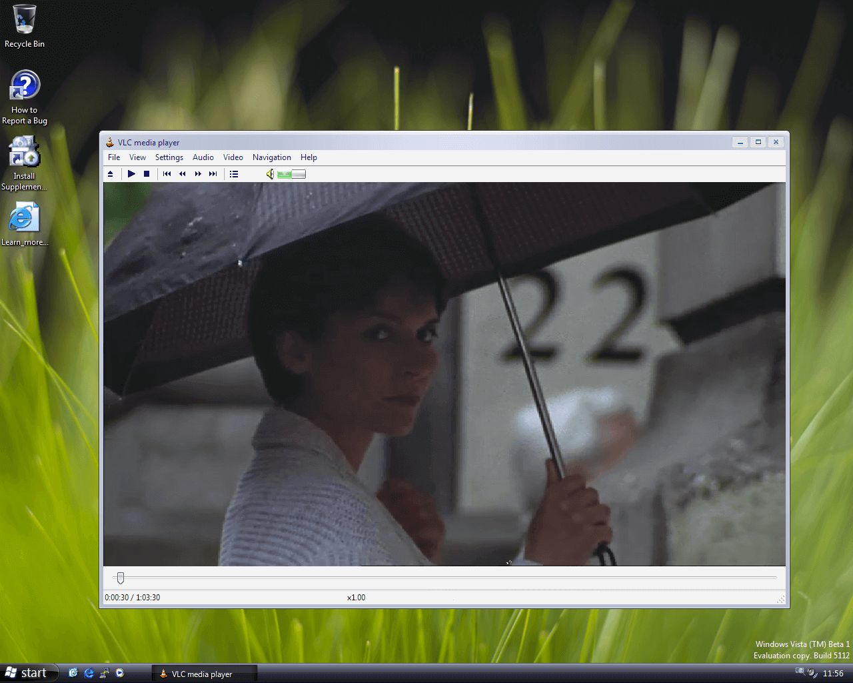
Task: Open the Playlist icon in toolbar
Action: pos(234,173)
